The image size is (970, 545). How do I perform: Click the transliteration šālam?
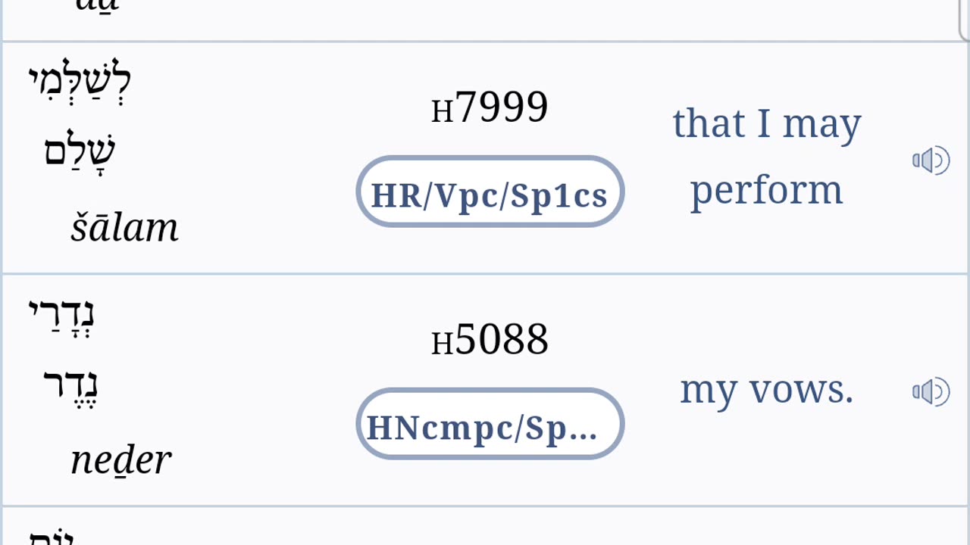124,227
